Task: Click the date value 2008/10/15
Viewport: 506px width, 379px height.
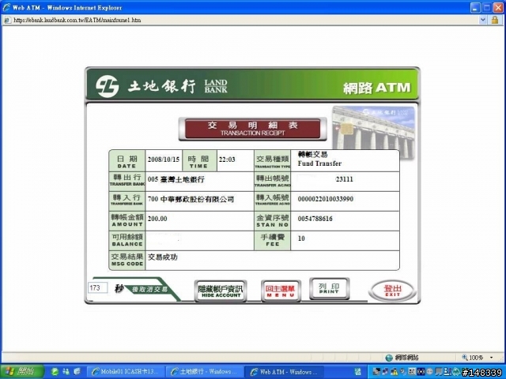Action: click(164, 159)
